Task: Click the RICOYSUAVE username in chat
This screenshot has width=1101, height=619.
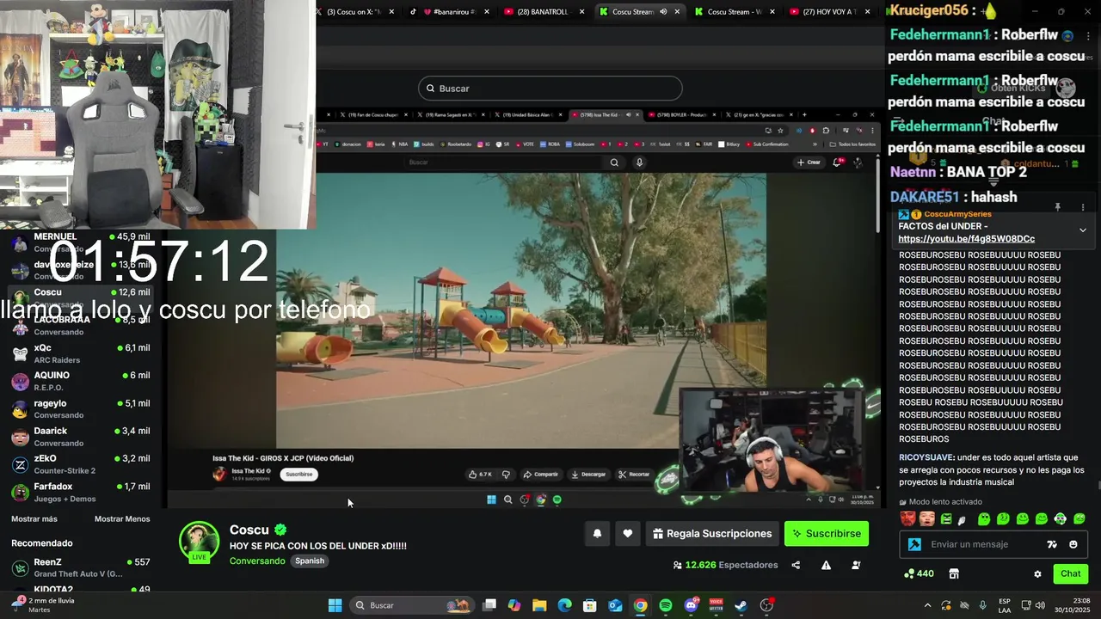Action: tap(926, 458)
